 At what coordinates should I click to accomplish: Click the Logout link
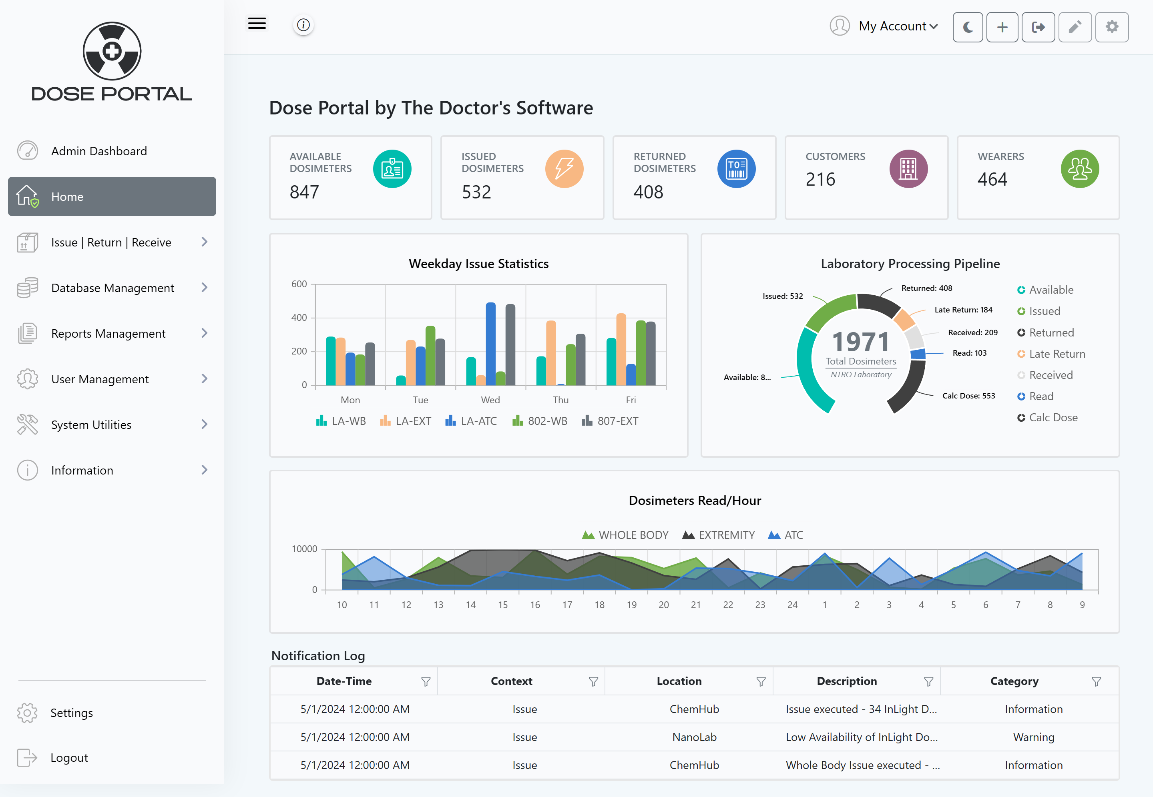68,758
